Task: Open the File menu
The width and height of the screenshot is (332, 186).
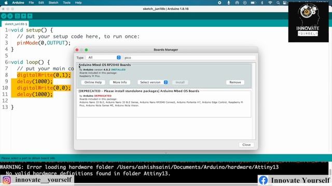Action: click(31, 3)
